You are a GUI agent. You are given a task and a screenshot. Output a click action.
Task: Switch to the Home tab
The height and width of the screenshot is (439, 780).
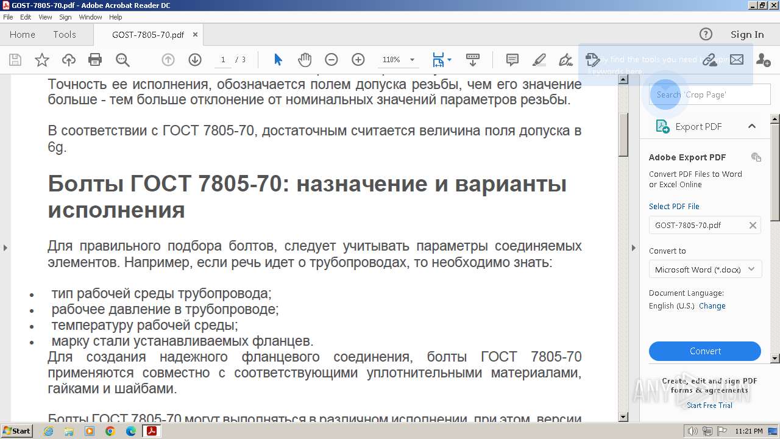pos(23,35)
